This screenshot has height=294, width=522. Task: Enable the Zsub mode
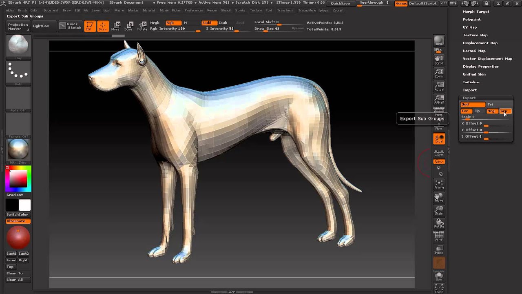point(223,23)
